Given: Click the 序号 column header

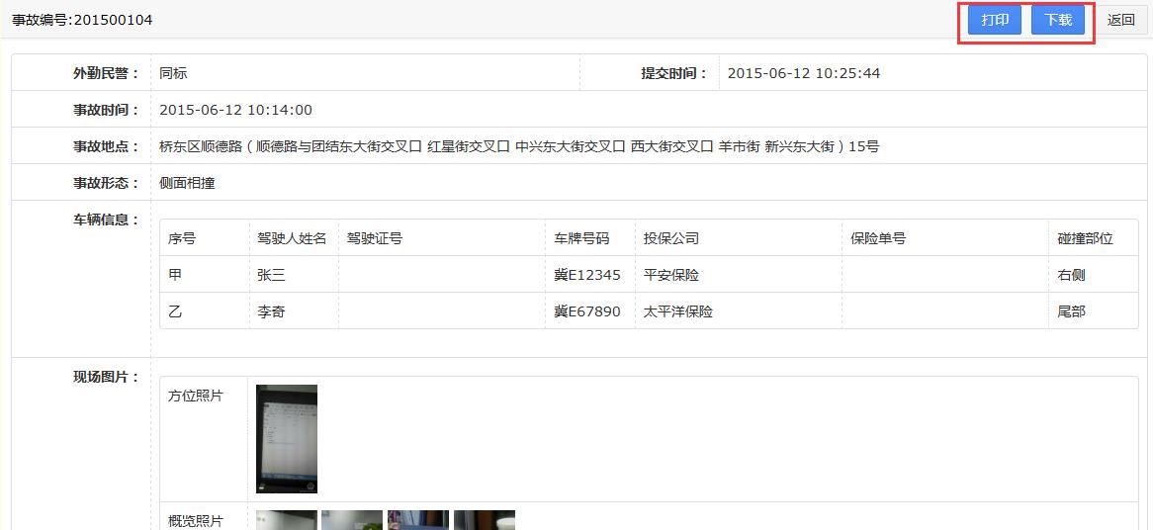Looking at the screenshot, I should click(x=182, y=238).
